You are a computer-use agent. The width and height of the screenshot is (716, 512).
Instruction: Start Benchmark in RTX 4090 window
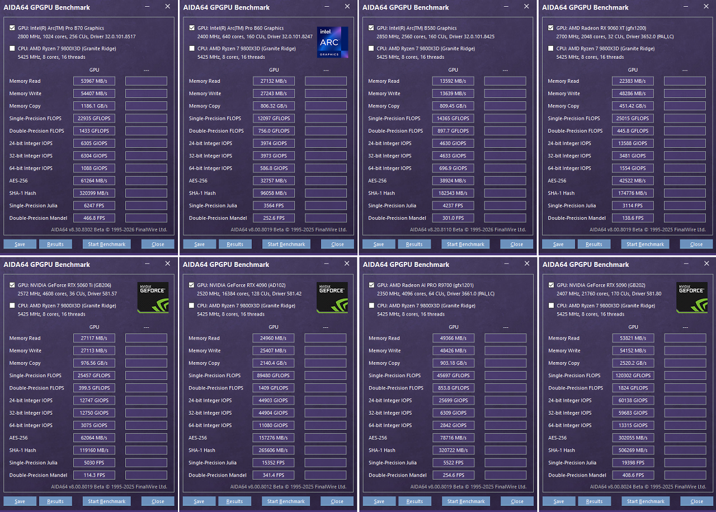point(286,501)
